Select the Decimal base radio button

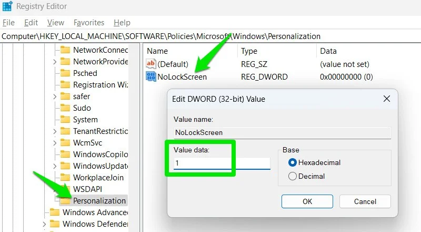point(293,177)
